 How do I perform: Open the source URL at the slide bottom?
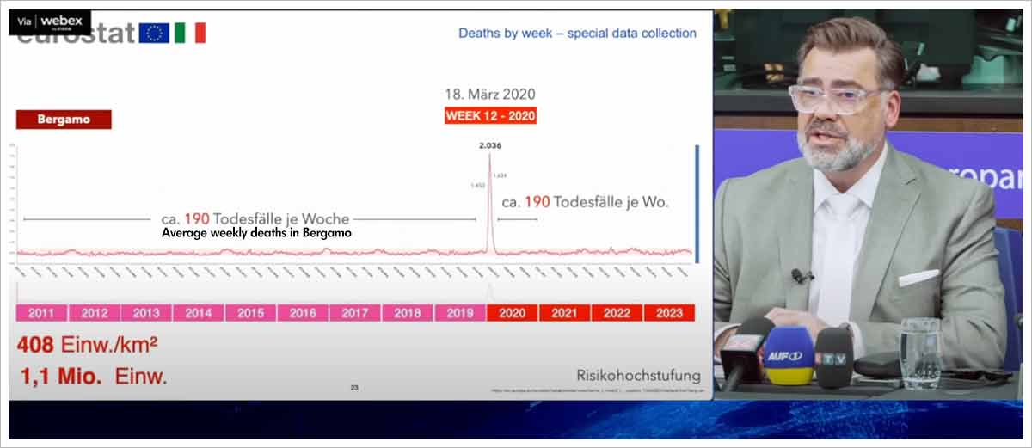[593, 391]
